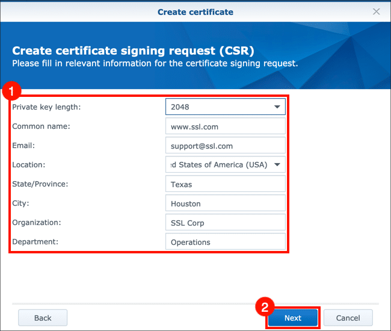Cancel the certificate creation
Screen dimensions: 391x331
pyautogui.click(x=348, y=318)
